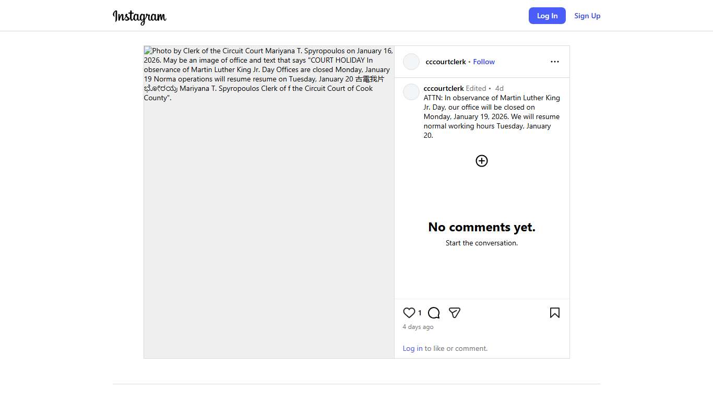Open the post's more options menu
This screenshot has height=401, width=713.
tap(554, 62)
